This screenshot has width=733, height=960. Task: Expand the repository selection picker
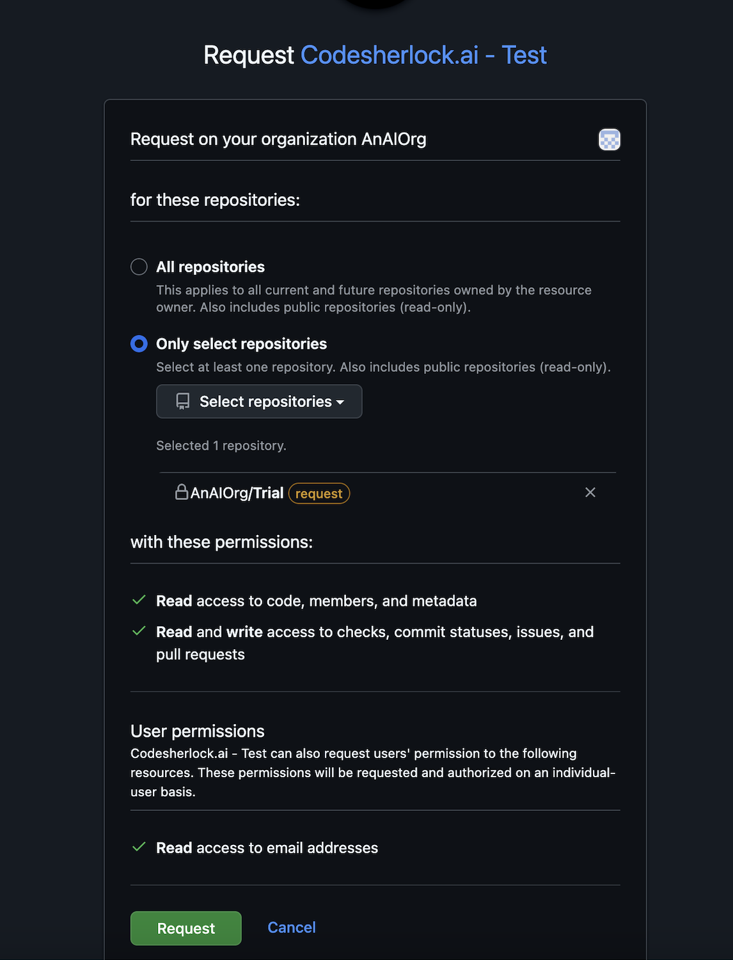coord(258,401)
